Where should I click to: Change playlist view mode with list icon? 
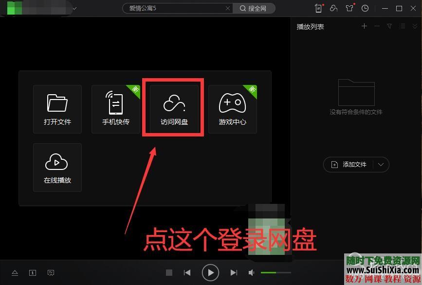pyautogui.click(x=402, y=26)
